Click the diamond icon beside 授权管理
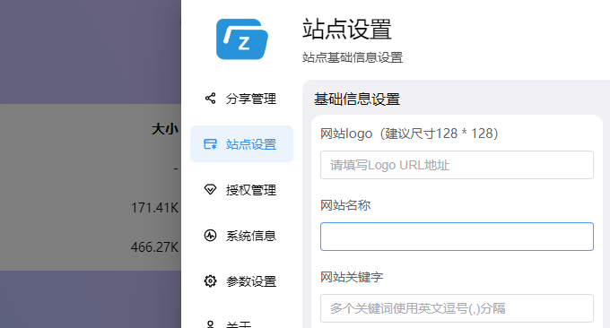The width and height of the screenshot is (610, 328). (210, 190)
